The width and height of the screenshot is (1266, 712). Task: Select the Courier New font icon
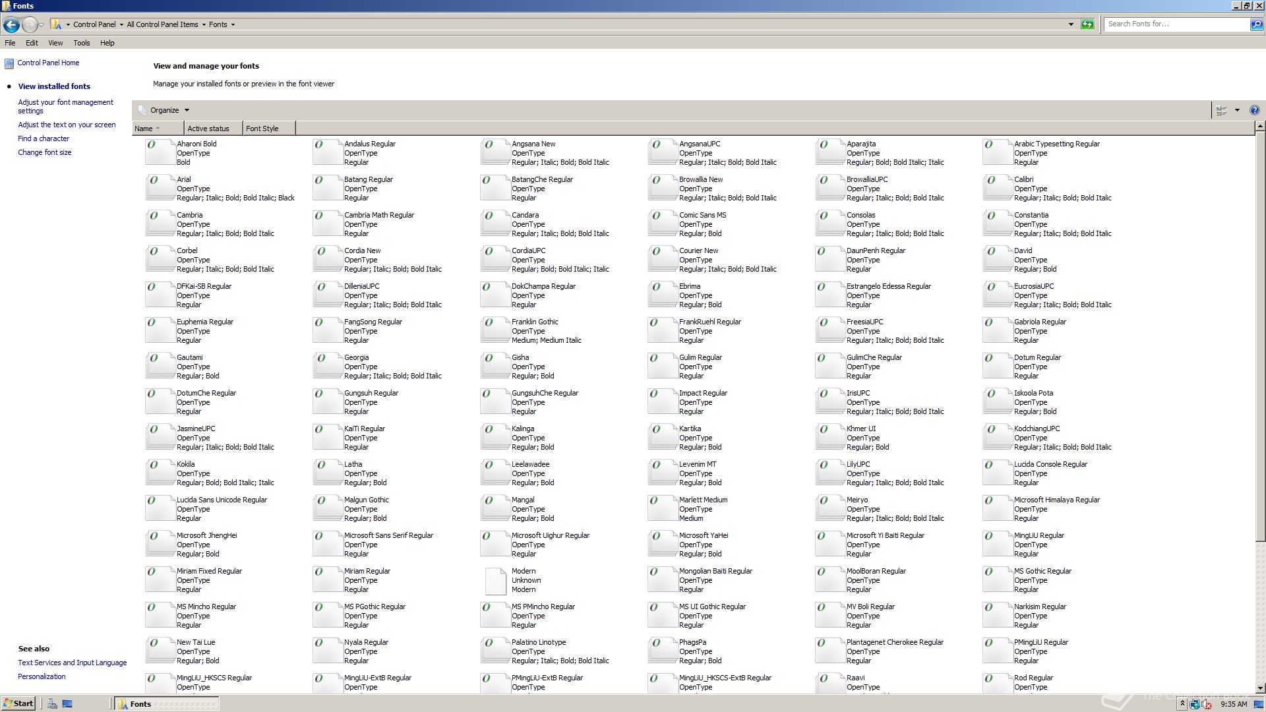(663, 259)
